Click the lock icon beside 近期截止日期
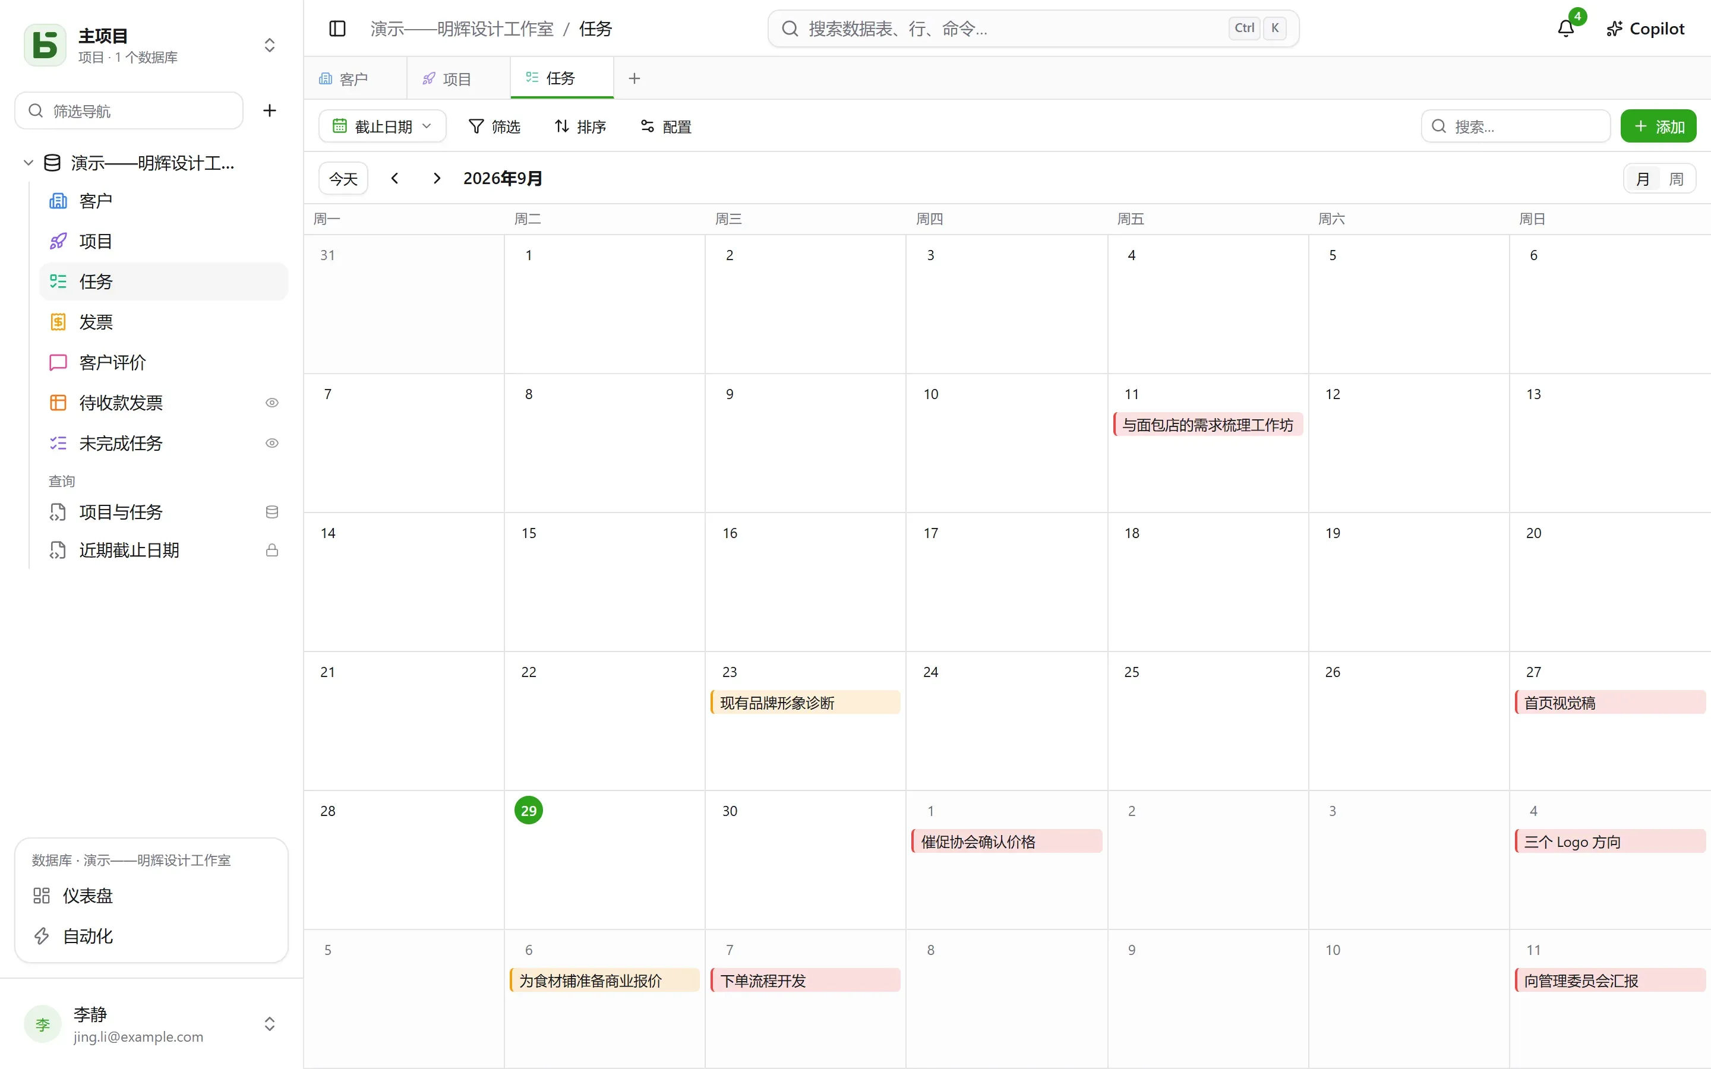The image size is (1711, 1069). [272, 550]
